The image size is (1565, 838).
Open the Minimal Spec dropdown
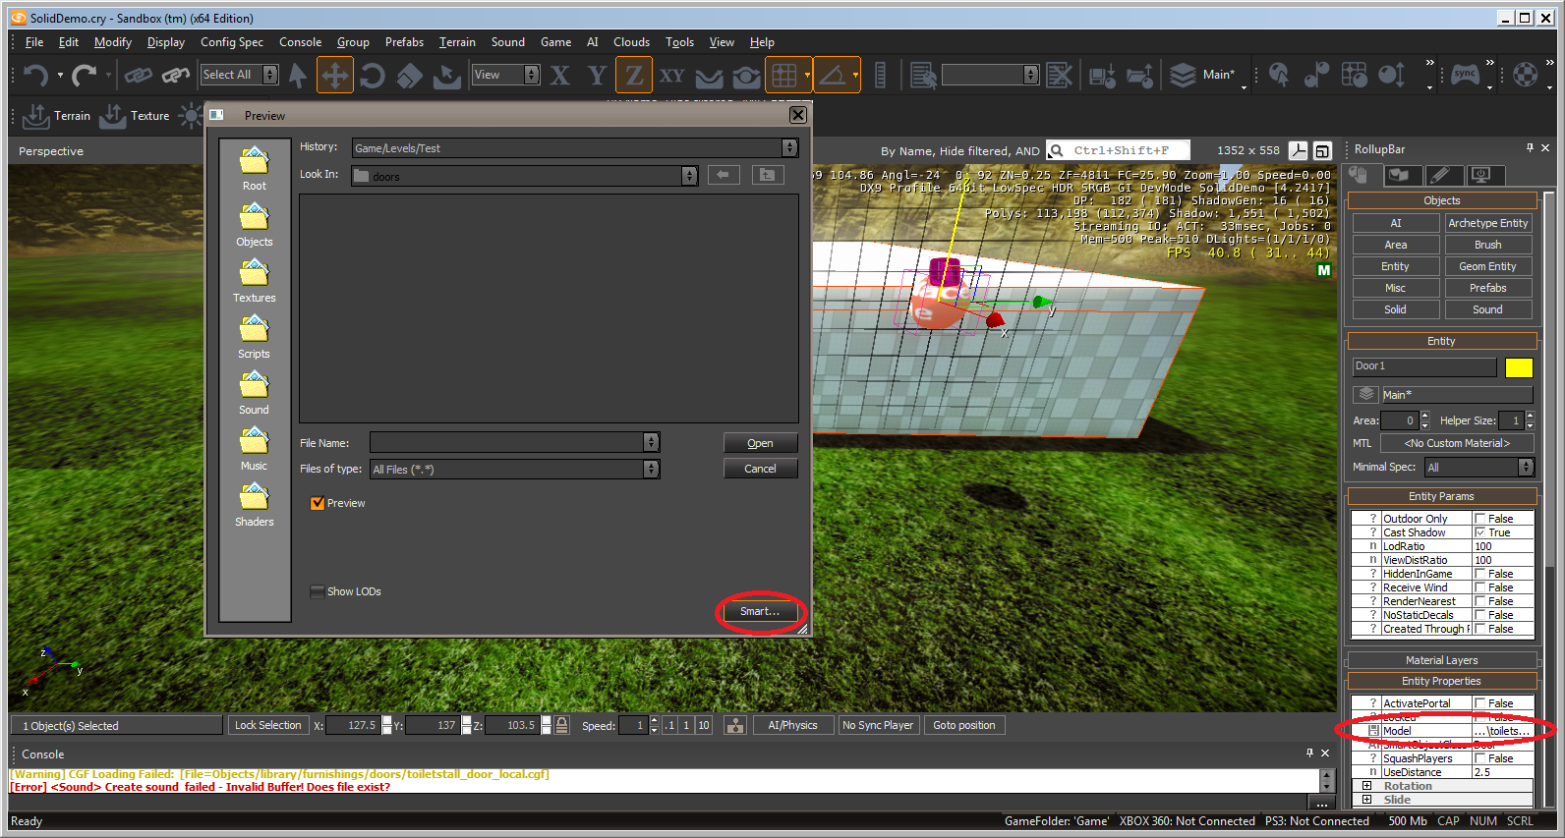pos(1526,468)
